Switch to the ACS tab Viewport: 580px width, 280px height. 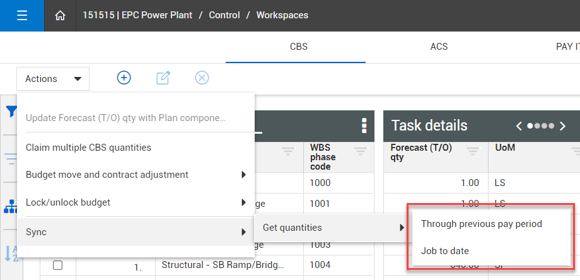(439, 47)
